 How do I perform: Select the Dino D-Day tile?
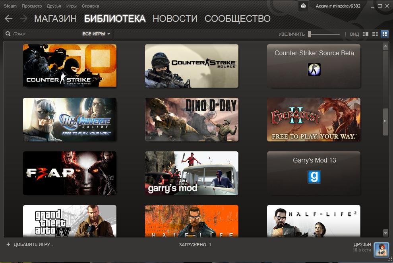tap(192, 120)
